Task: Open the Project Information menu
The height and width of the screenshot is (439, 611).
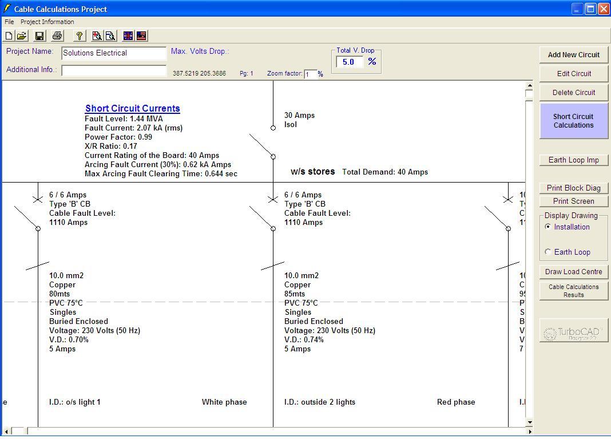Action: point(47,22)
